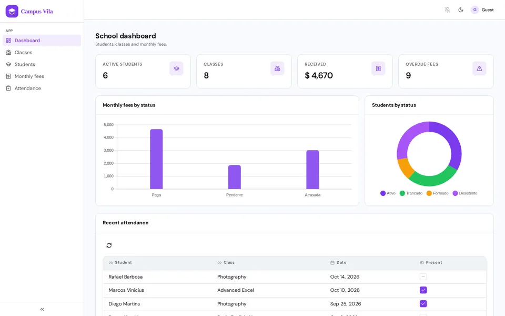Collapse the sidebar with double chevron
The height and width of the screenshot is (316, 505).
42,309
